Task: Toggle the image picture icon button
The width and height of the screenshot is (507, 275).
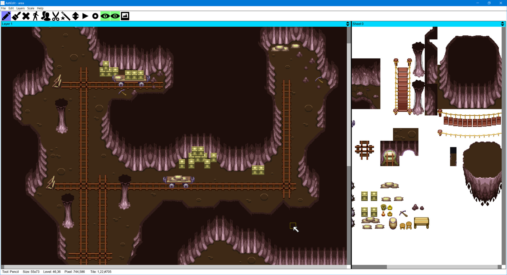Action: point(125,16)
